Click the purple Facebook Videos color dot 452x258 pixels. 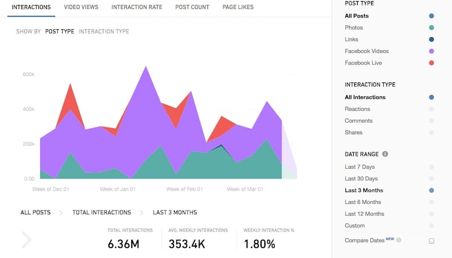pos(431,51)
